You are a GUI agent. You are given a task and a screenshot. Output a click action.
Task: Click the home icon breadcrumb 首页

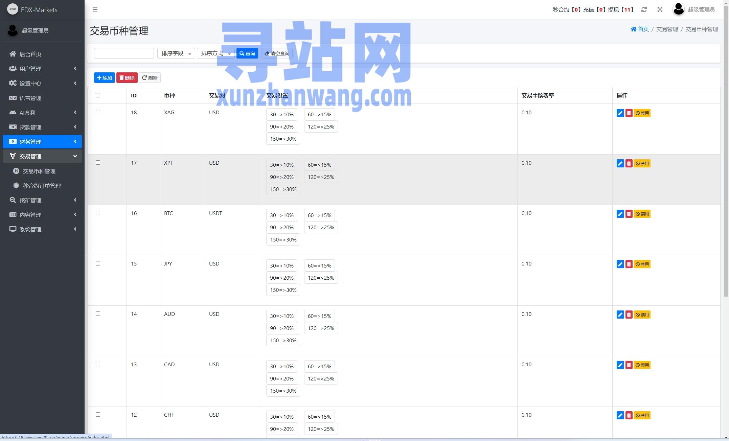coord(639,29)
